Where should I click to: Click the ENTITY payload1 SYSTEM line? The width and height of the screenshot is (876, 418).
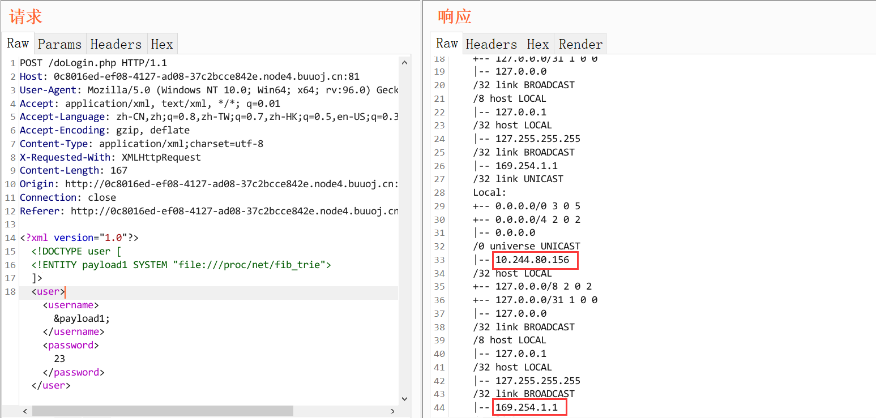click(181, 265)
